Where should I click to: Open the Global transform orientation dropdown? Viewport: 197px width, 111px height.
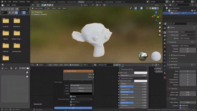[x=86, y=5]
